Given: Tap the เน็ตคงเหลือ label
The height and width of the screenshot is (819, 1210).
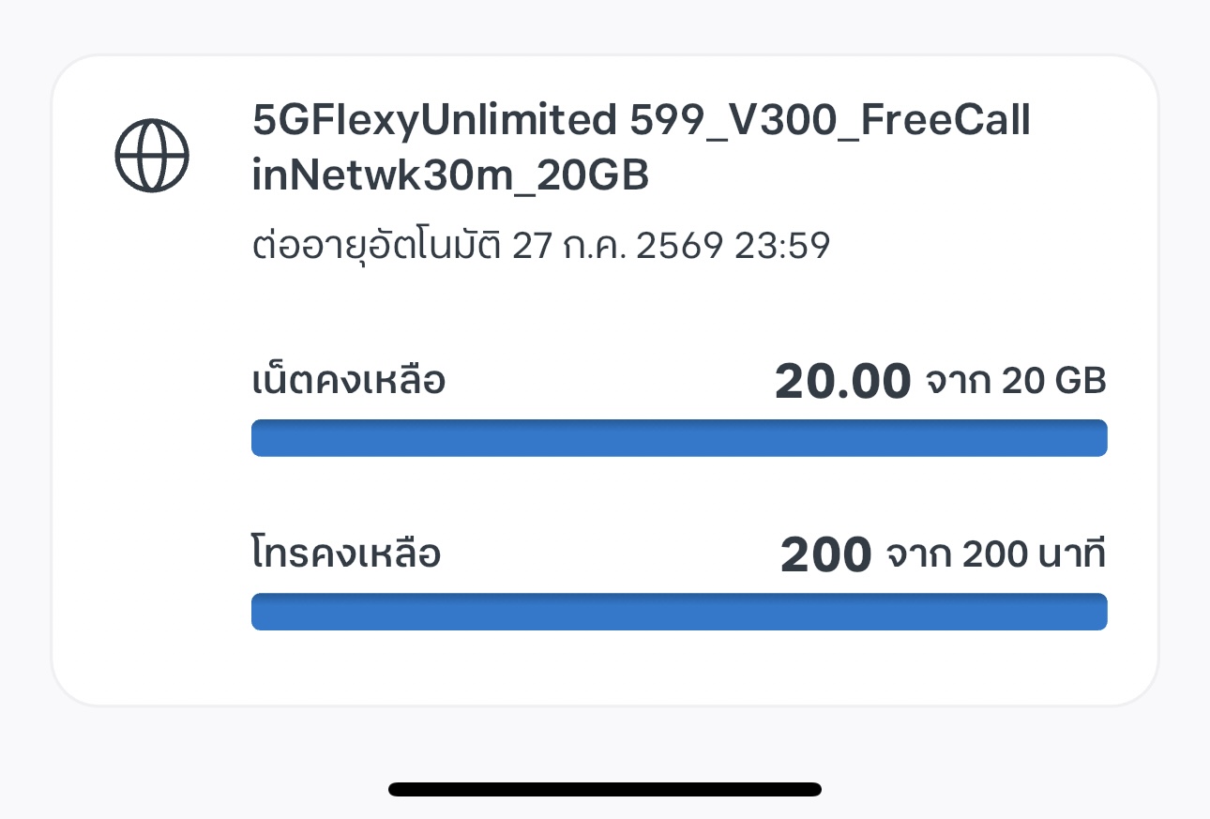Looking at the screenshot, I should pyautogui.click(x=349, y=381).
